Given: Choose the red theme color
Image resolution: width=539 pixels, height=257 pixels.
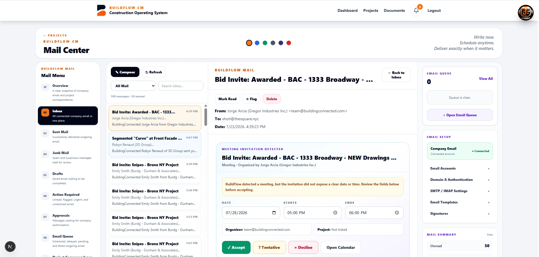Looking at the screenshot, I should (289, 43).
